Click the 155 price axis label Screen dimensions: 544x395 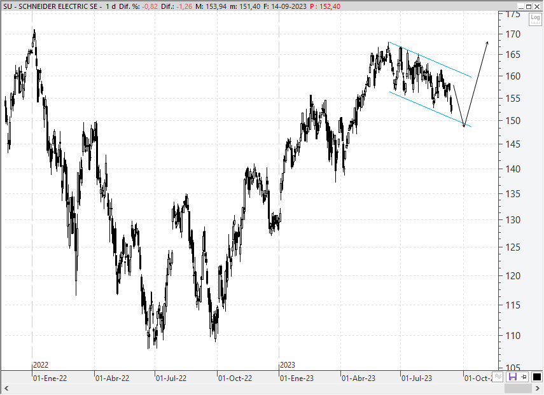pos(513,99)
